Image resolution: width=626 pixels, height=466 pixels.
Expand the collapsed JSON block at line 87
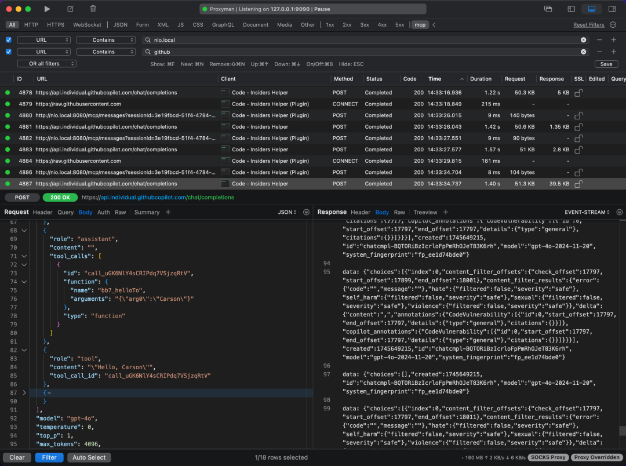[x=24, y=393]
